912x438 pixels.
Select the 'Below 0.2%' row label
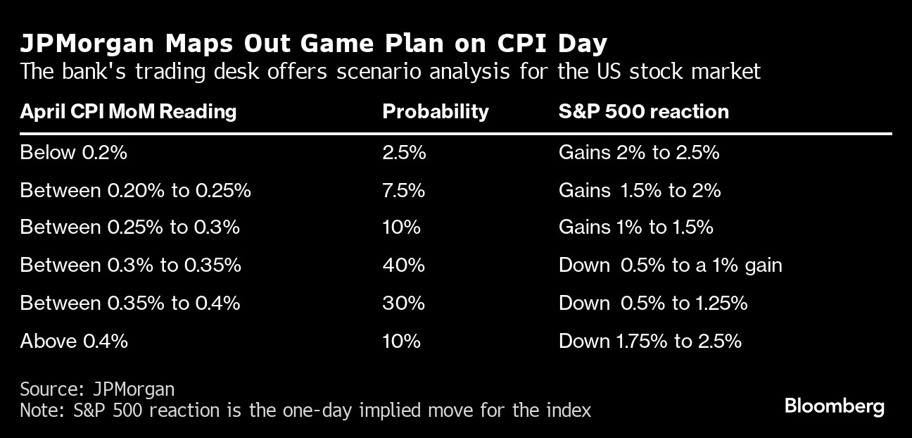pyautogui.click(x=73, y=152)
